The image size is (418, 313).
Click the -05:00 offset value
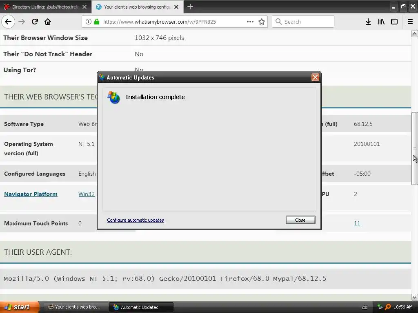click(x=362, y=174)
